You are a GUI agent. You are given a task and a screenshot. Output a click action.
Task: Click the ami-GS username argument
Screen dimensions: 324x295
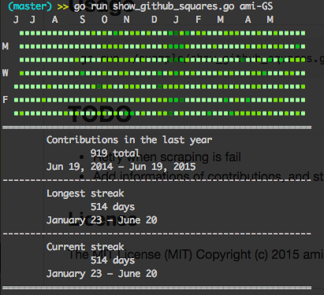256,6
